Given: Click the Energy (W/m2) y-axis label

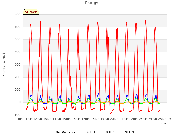Looking at the screenshot, I should tap(4, 65).
